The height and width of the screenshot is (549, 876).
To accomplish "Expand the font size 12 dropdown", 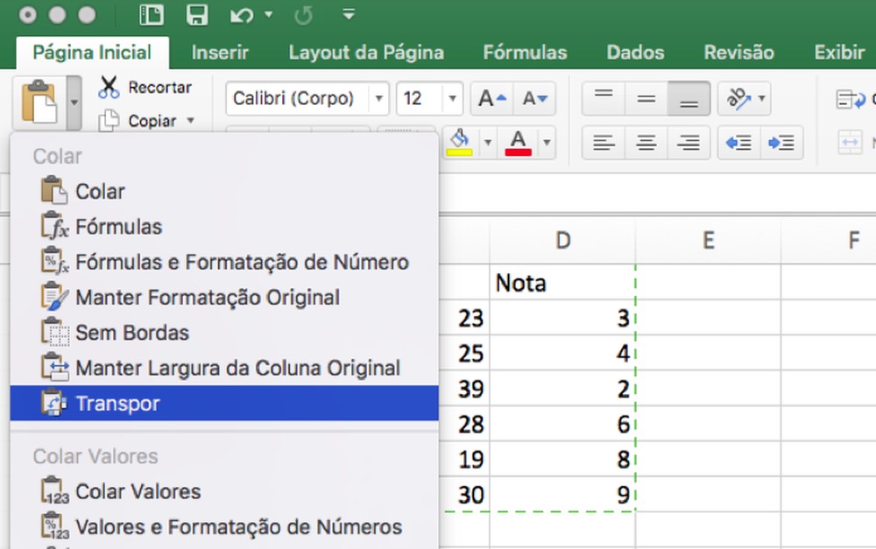I will tap(453, 98).
